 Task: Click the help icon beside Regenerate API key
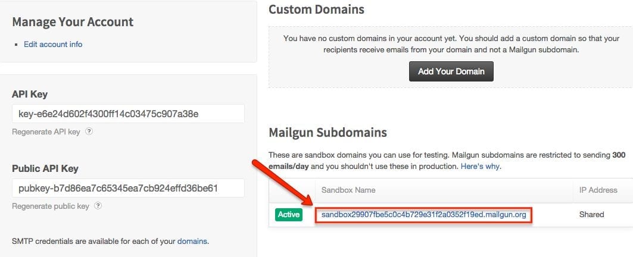click(x=89, y=131)
